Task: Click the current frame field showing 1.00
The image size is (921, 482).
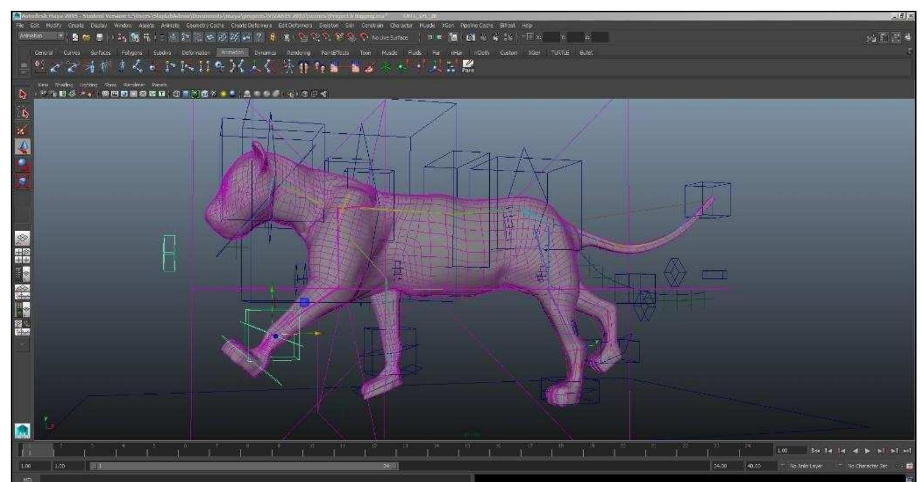Action: (x=792, y=451)
